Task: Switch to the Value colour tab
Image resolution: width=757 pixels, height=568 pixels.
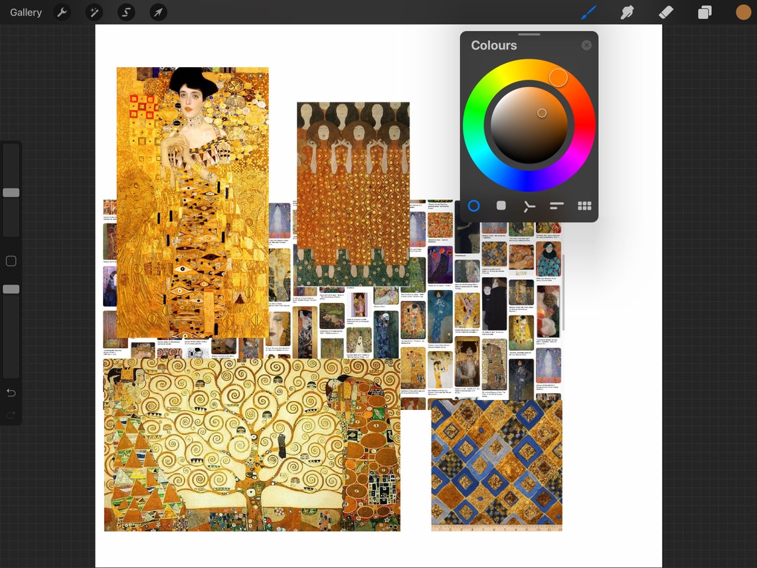Action: (x=556, y=206)
